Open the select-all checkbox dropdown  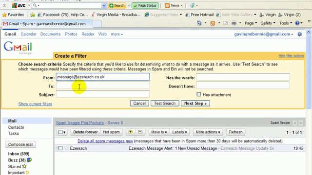pos(62,132)
